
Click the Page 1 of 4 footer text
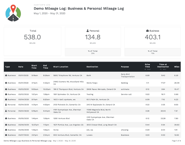point(176,141)
